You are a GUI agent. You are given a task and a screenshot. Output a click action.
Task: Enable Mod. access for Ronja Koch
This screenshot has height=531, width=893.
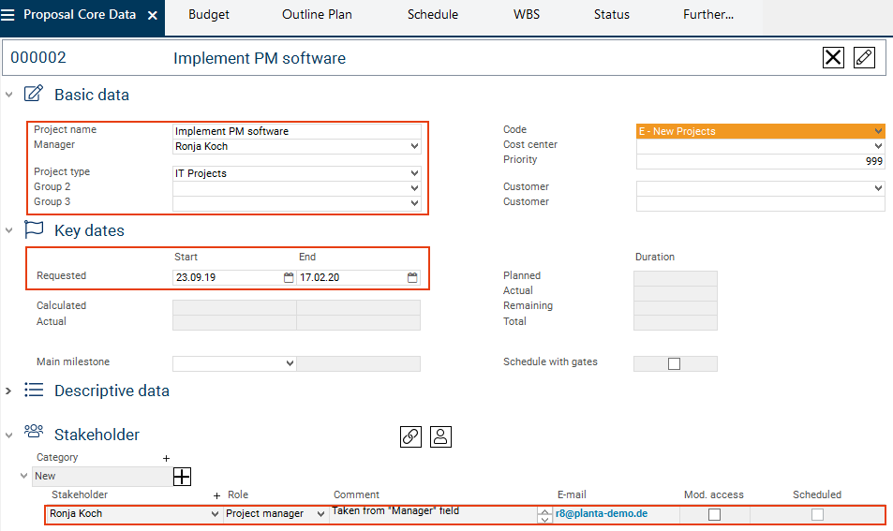pos(714,514)
